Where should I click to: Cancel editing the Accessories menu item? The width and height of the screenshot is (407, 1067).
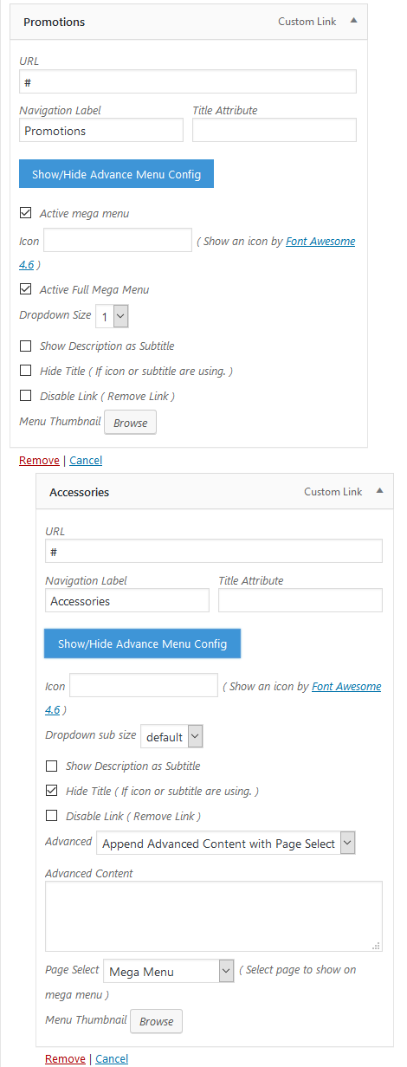point(112,1058)
